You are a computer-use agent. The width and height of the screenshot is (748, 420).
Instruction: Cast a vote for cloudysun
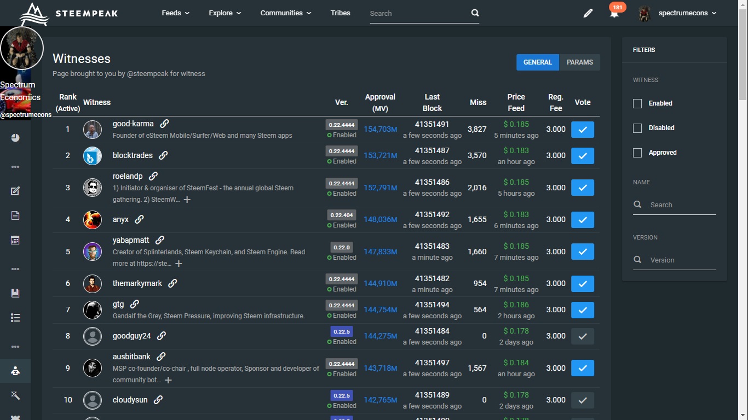tap(583, 400)
